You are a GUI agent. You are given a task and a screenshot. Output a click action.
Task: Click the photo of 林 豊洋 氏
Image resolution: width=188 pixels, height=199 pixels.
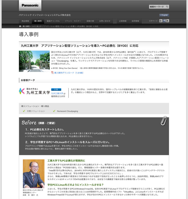click(34, 173)
